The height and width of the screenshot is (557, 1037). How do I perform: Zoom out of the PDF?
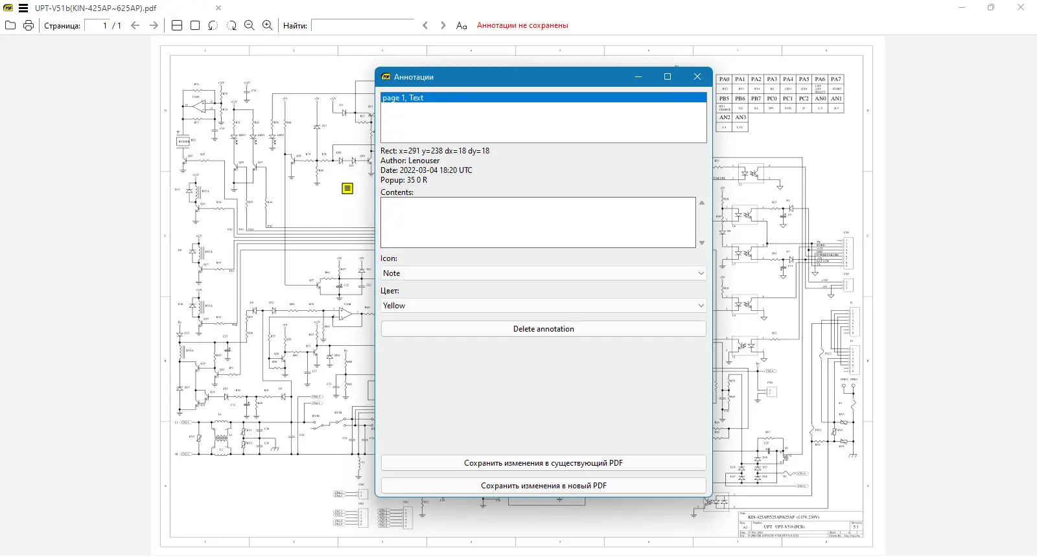[x=250, y=25]
